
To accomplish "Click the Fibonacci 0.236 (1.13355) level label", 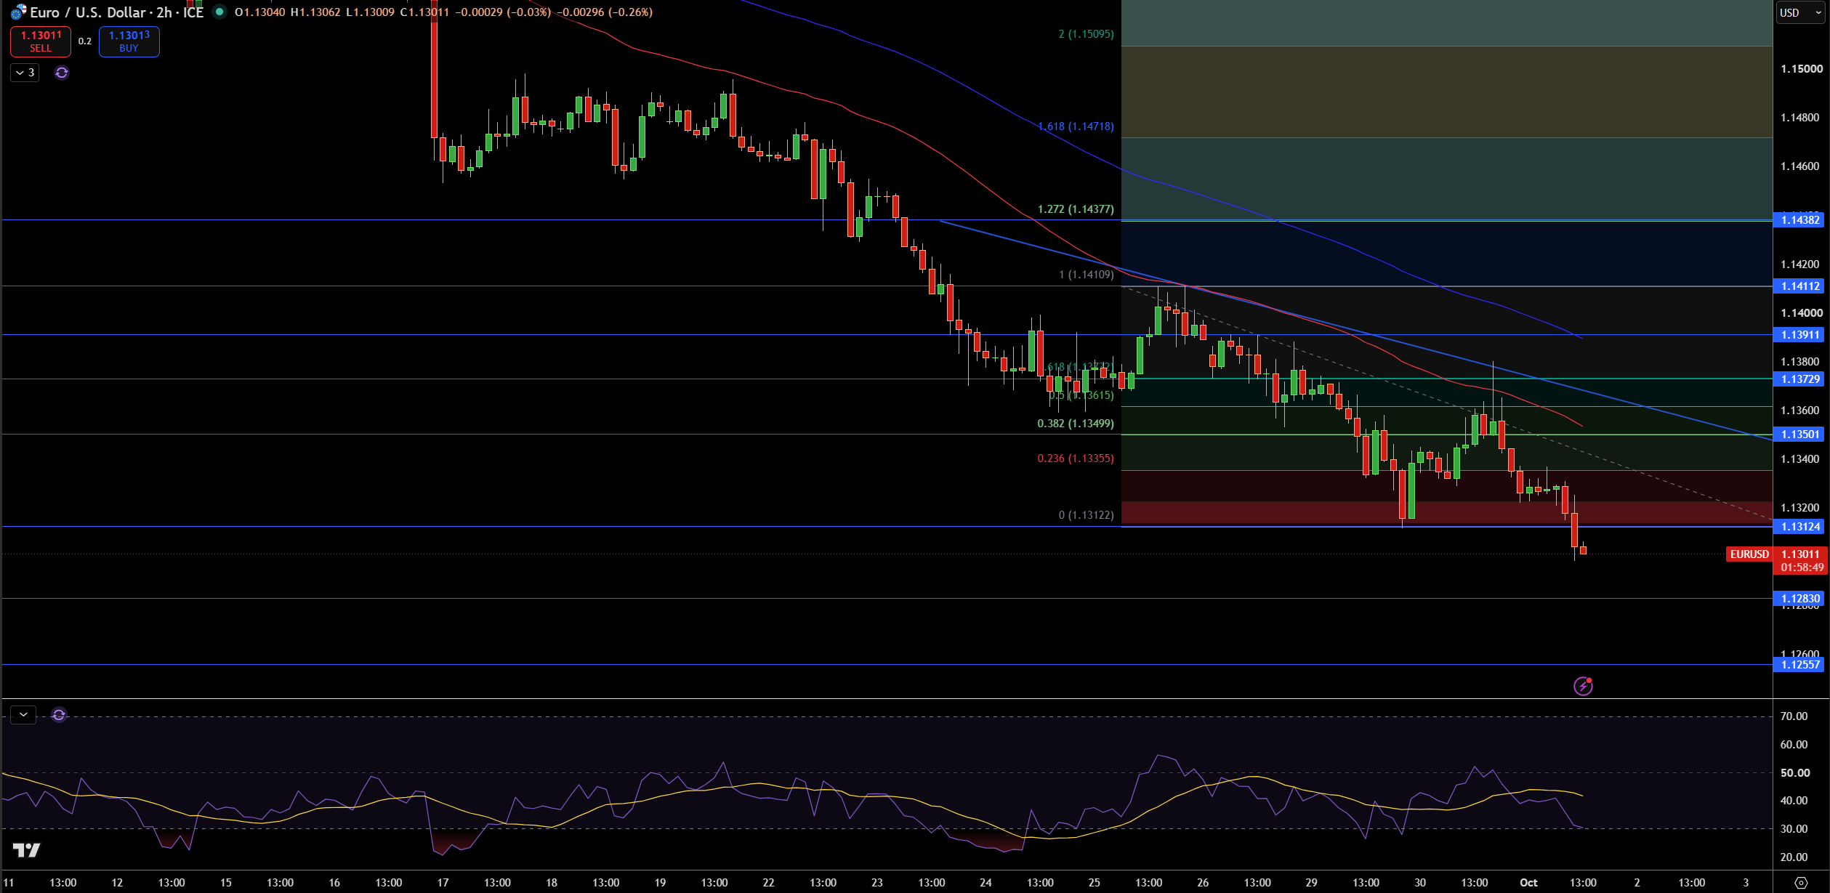I will tap(1076, 458).
